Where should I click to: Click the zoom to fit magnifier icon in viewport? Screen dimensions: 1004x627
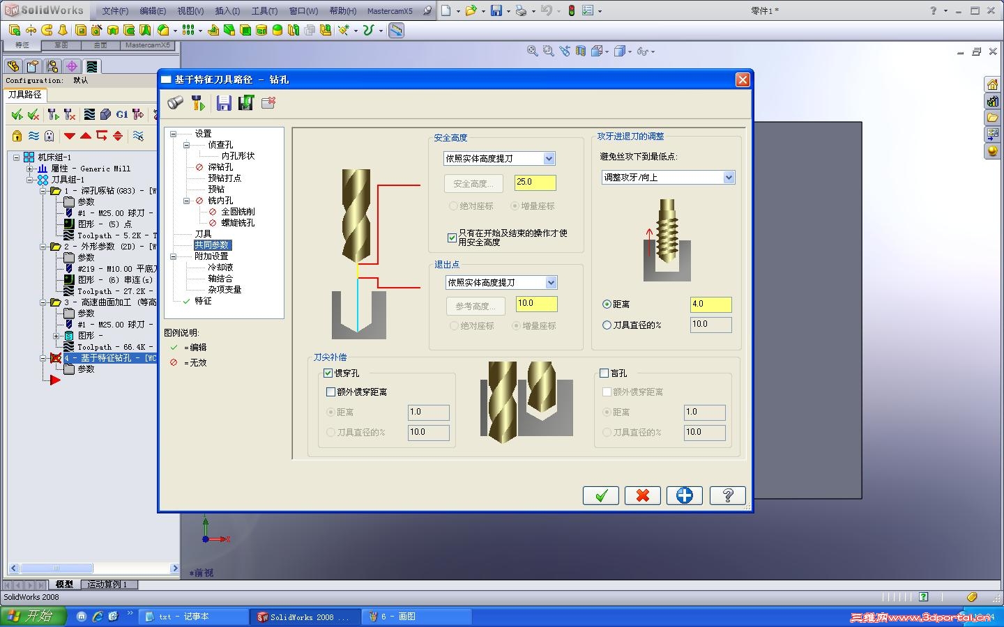[533, 51]
